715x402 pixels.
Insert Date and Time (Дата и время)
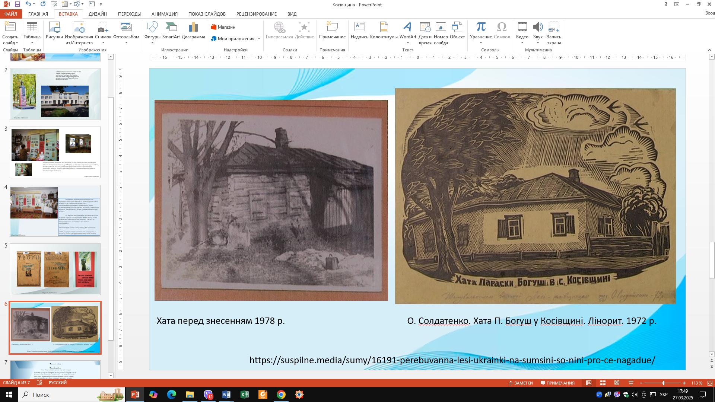tap(425, 33)
